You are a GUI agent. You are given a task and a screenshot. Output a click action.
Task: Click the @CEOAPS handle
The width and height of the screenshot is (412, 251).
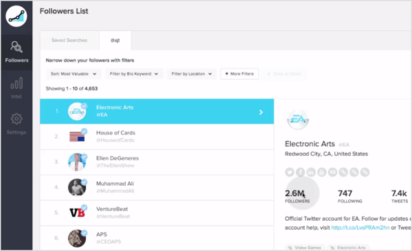tap(108, 242)
